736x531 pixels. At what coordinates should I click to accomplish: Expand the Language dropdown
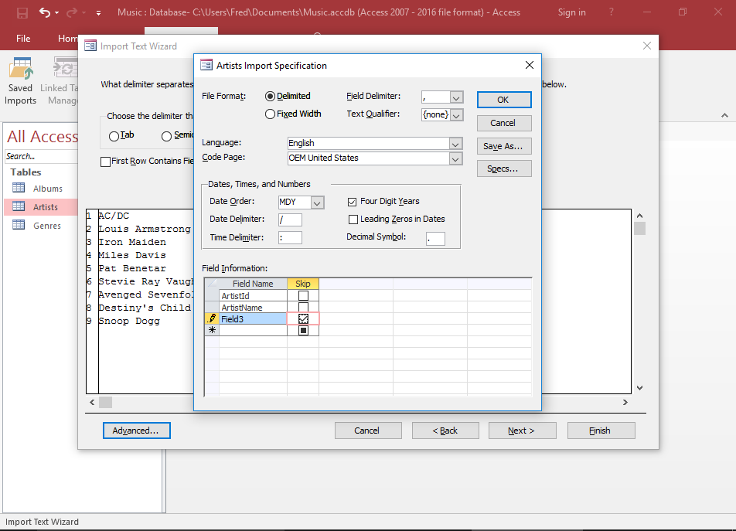[455, 144]
